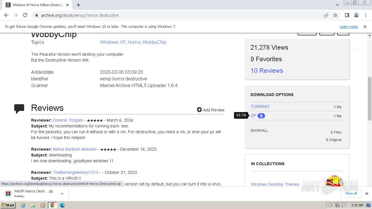Launch Internet Explorer from taskbar
Screen dimensions: 372x209
[x=23, y=205]
